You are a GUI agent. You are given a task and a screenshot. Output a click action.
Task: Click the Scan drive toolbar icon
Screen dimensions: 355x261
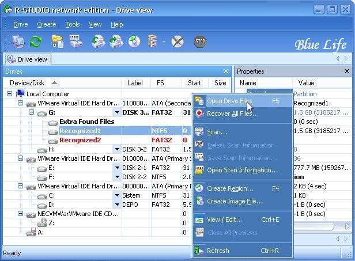point(76,41)
